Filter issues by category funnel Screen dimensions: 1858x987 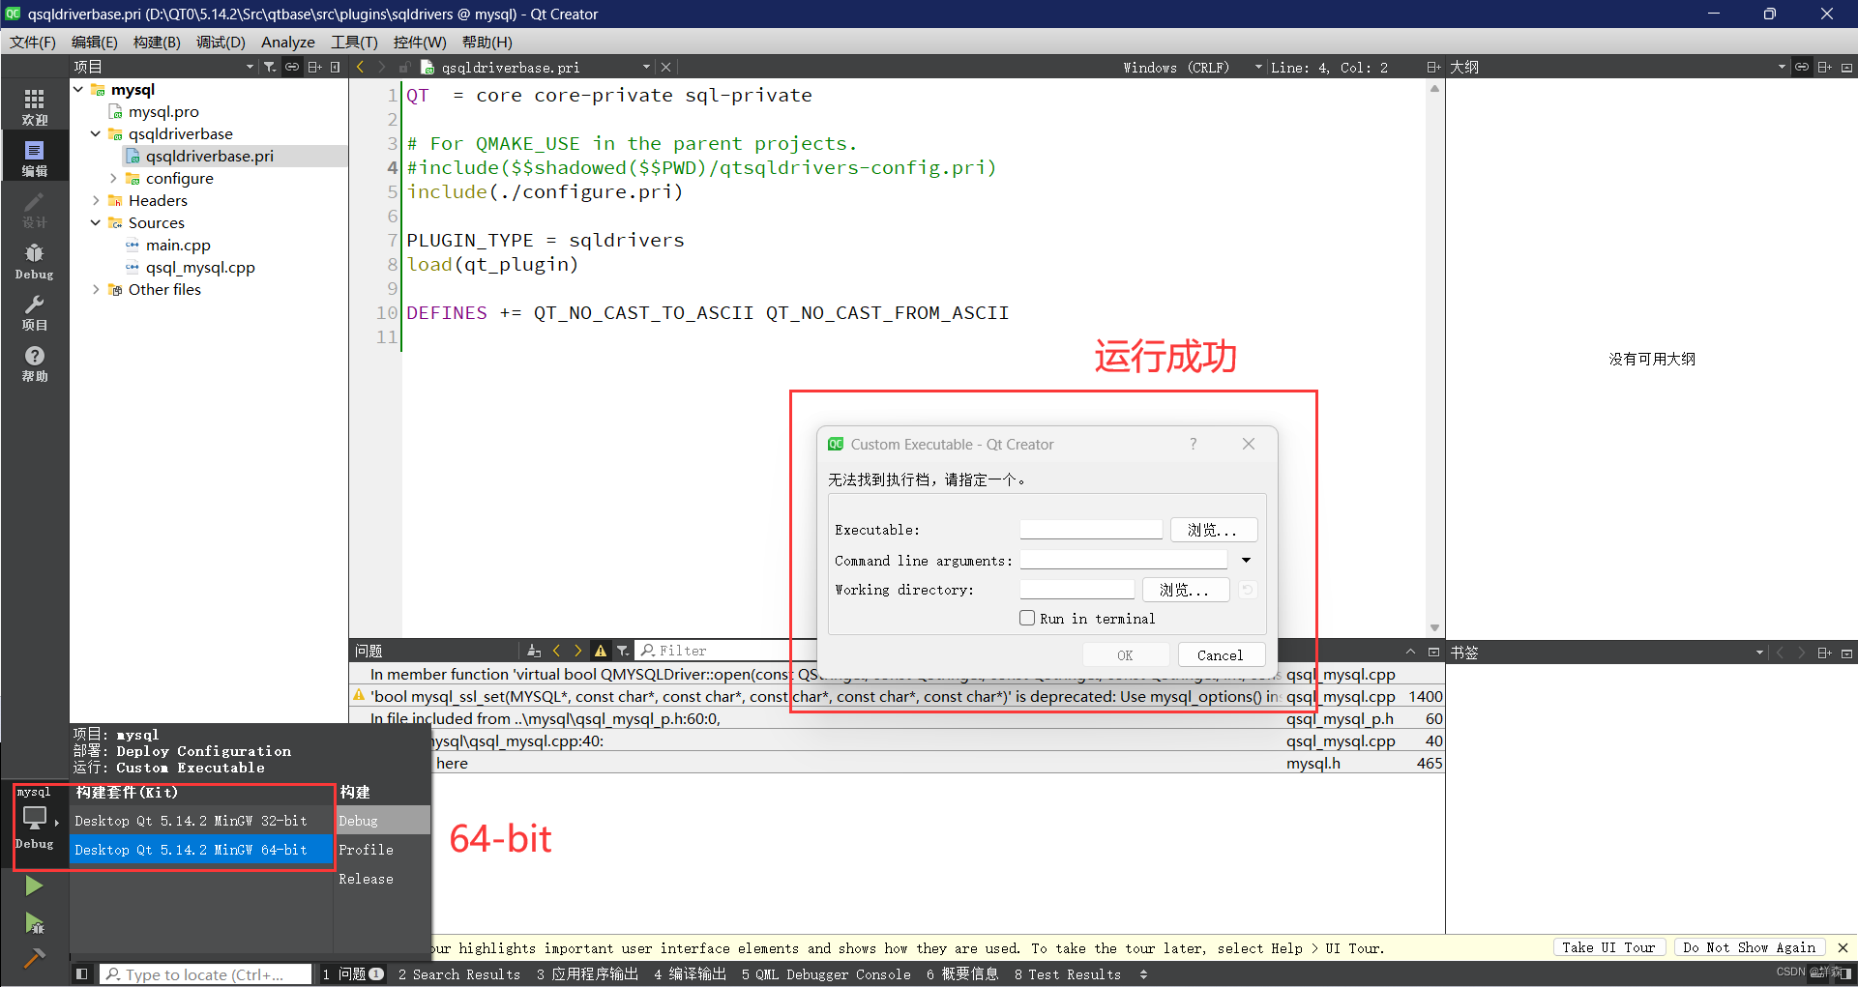[x=623, y=651]
